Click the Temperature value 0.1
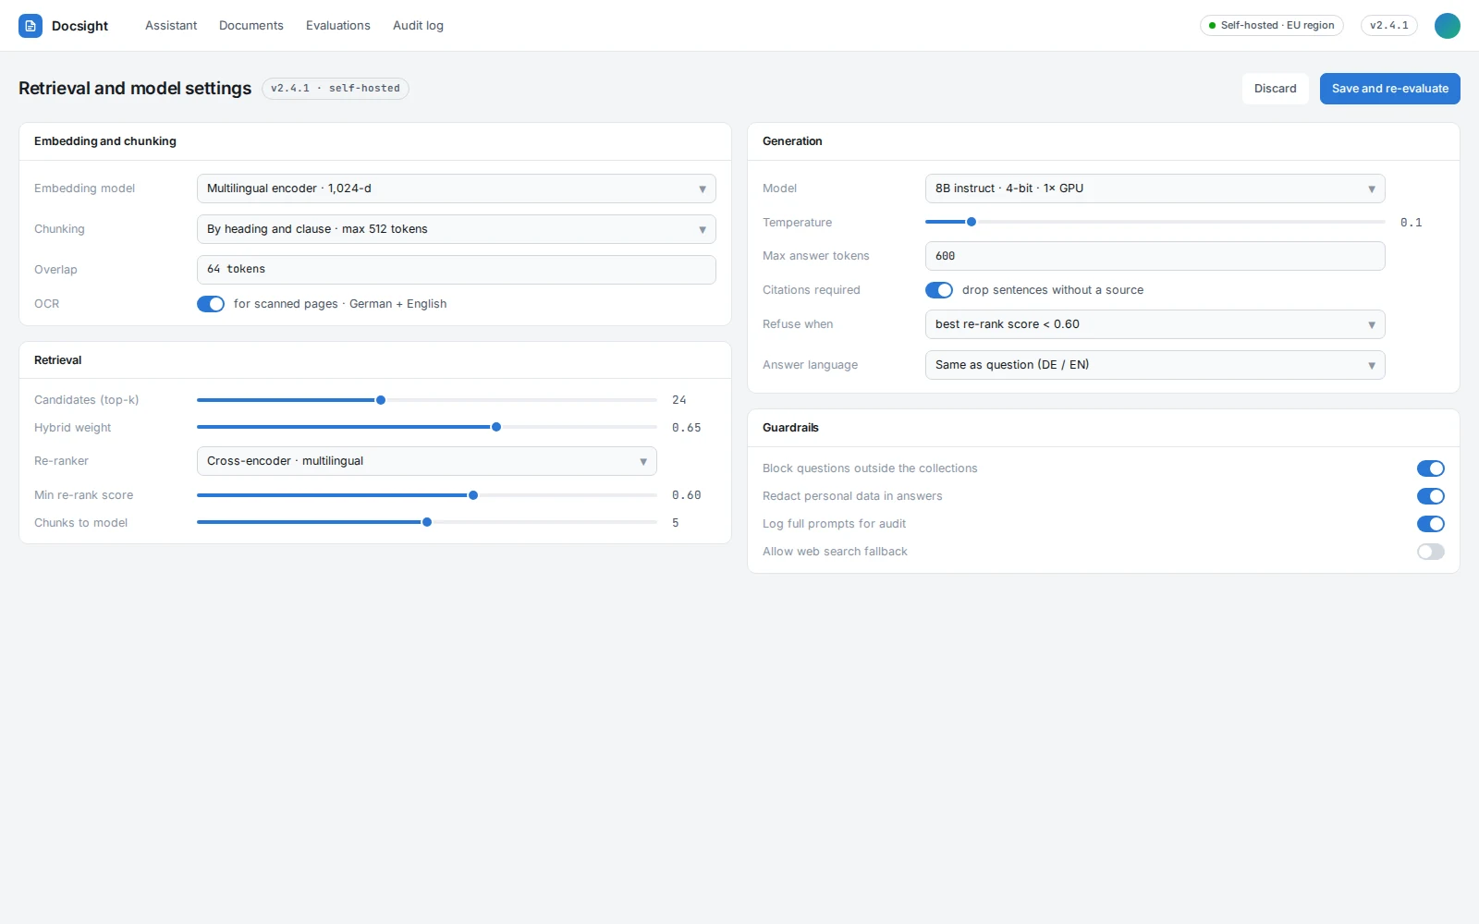 click(1412, 223)
